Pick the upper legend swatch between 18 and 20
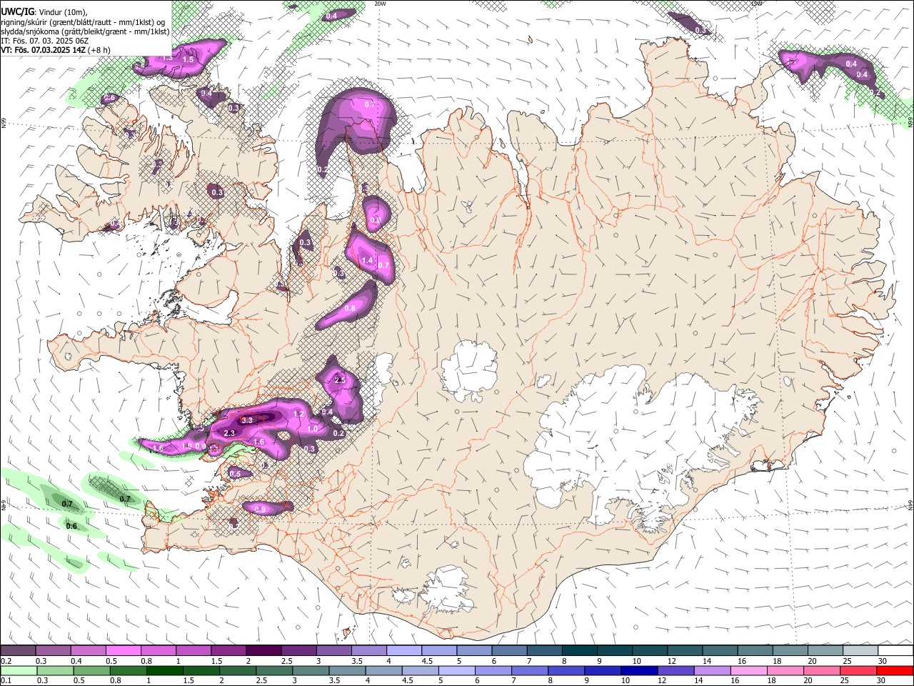 tap(789, 650)
